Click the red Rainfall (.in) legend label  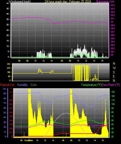click(x=7, y=85)
